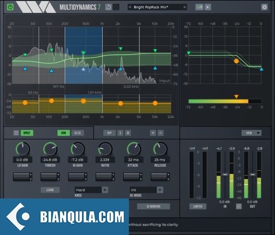The height and width of the screenshot is (235, 275).
Task: Open the link selector under LO GAIN
Action: 22,177
